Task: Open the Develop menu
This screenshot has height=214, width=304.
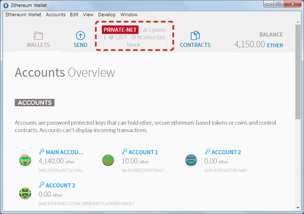Action: (x=106, y=15)
